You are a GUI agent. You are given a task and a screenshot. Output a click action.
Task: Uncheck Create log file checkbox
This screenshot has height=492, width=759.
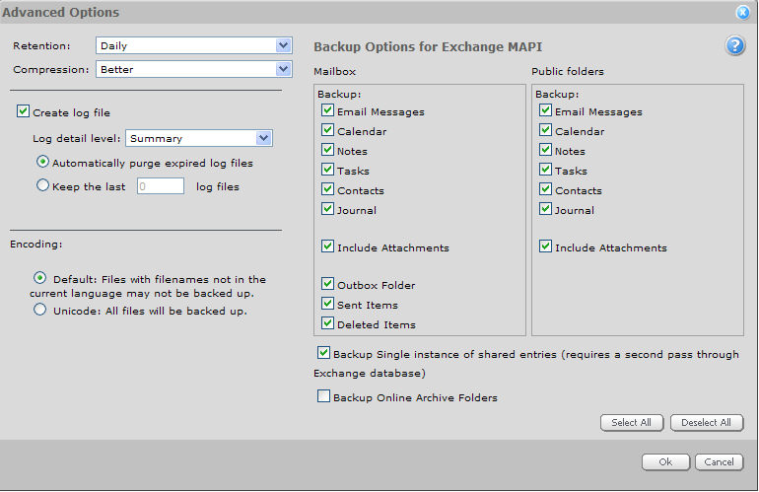click(24, 112)
